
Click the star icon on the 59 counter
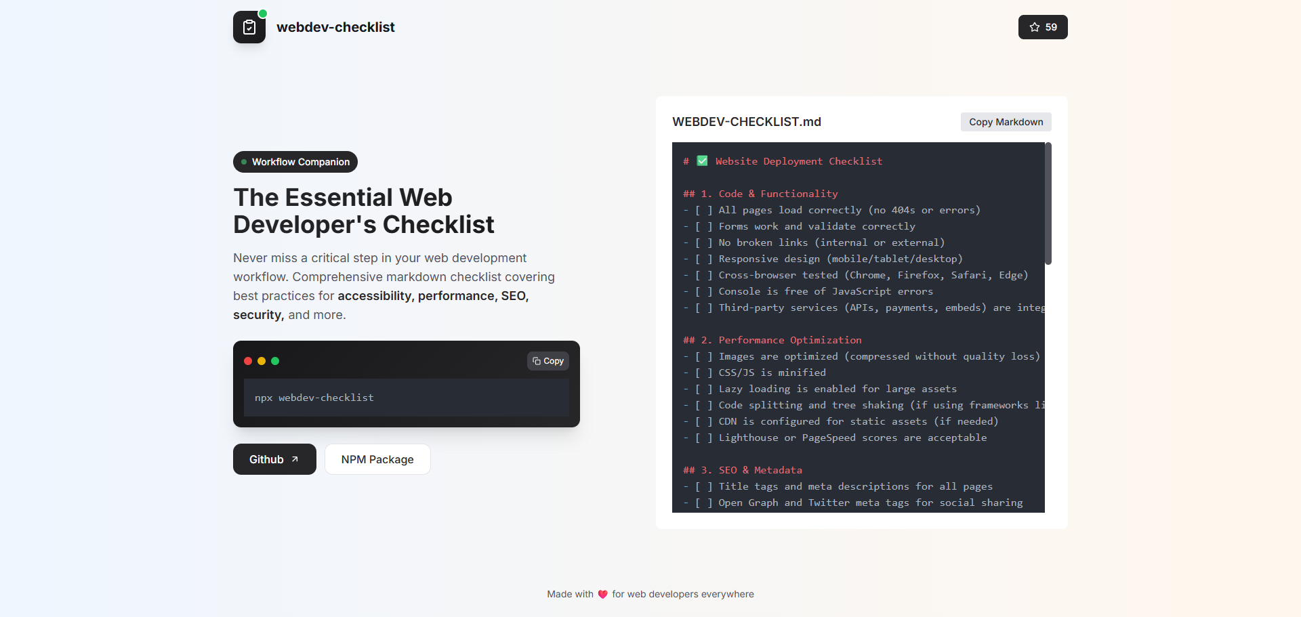(x=1034, y=27)
